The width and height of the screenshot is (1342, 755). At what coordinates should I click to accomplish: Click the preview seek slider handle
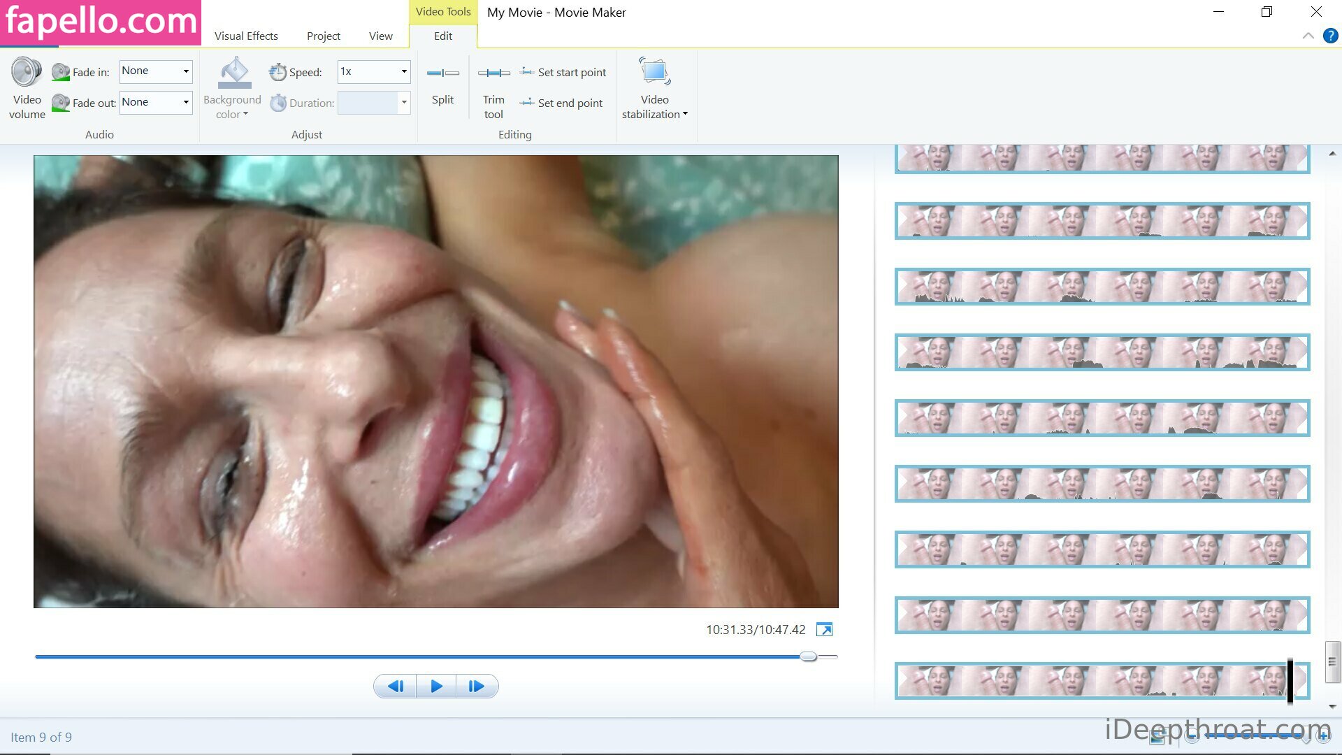tap(808, 656)
